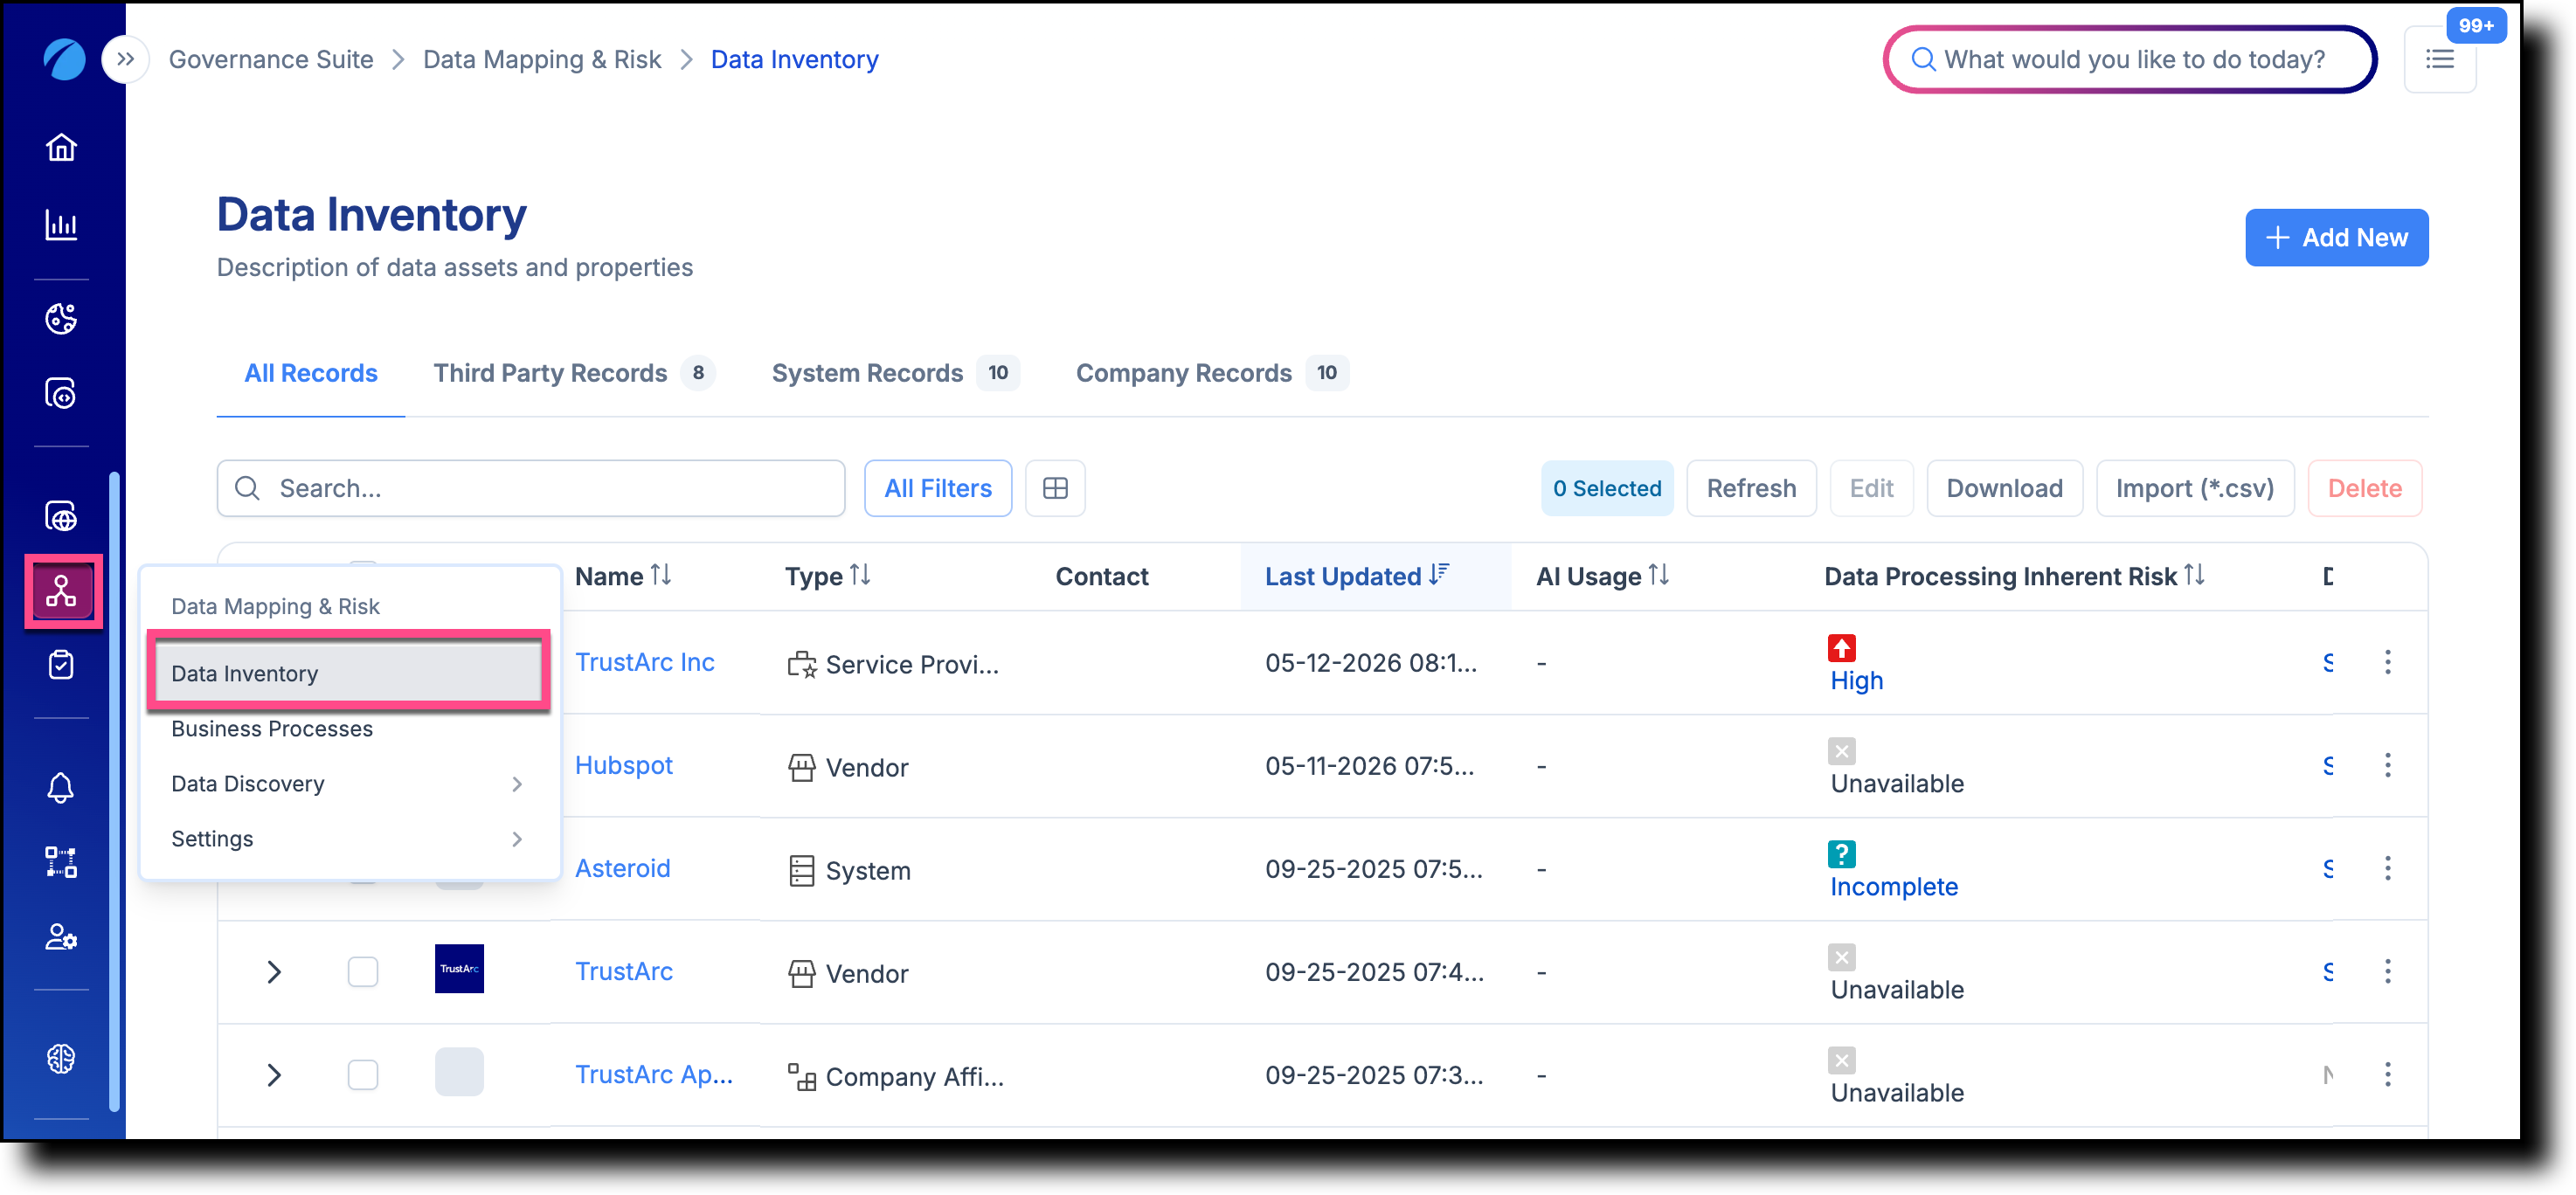Select the TrustArc vendor row checkbox
Viewport: 2576px width, 1195px height.
click(363, 971)
